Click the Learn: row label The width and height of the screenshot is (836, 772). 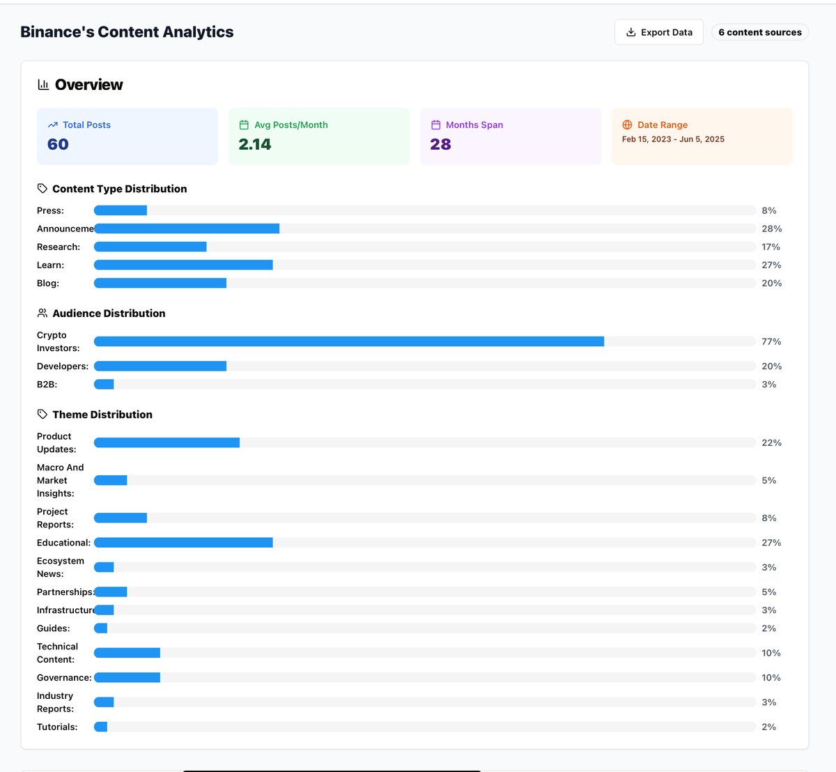[x=50, y=265]
